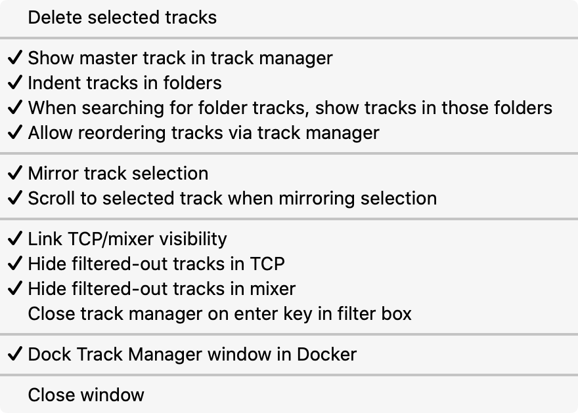The image size is (578, 413).
Task: Select the Link TCP/mixer visibility entry
Action: pos(118,239)
